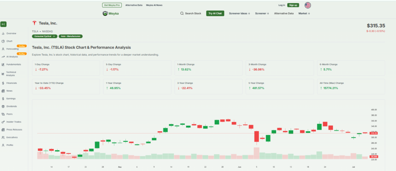
Task: Click the Insider Trades key icon
Action: 3,122
